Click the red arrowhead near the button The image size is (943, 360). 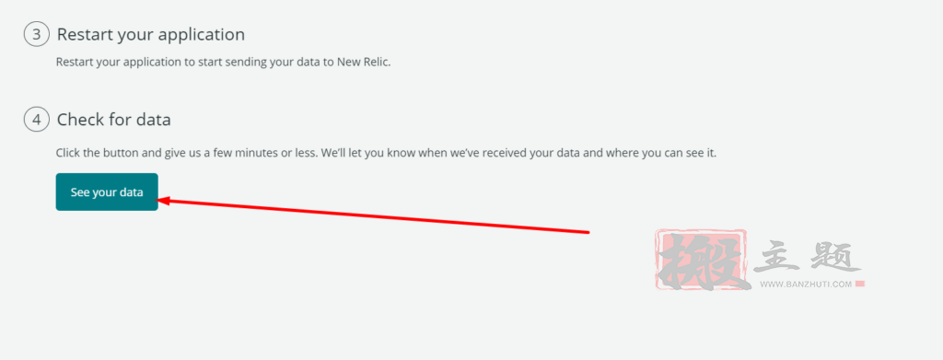point(165,201)
